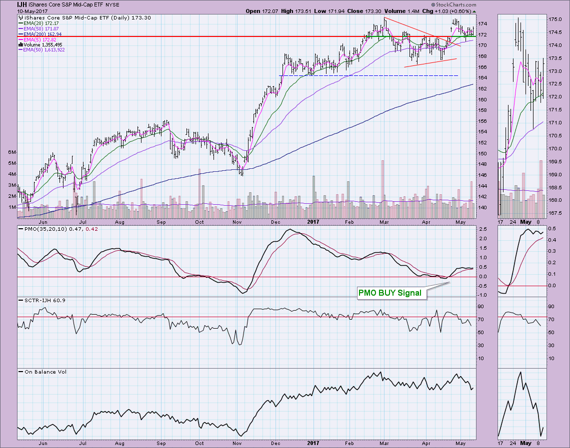
Task: Click the OHLC bar icon before chart title
Action: 21,17
